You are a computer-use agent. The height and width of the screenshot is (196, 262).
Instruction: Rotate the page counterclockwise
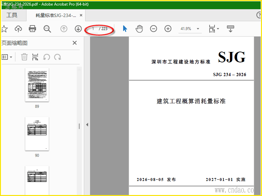point(47,57)
